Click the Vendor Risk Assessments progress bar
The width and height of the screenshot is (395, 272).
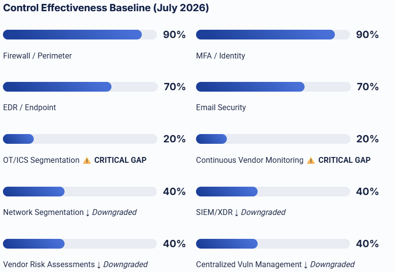click(x=80, y=244)
